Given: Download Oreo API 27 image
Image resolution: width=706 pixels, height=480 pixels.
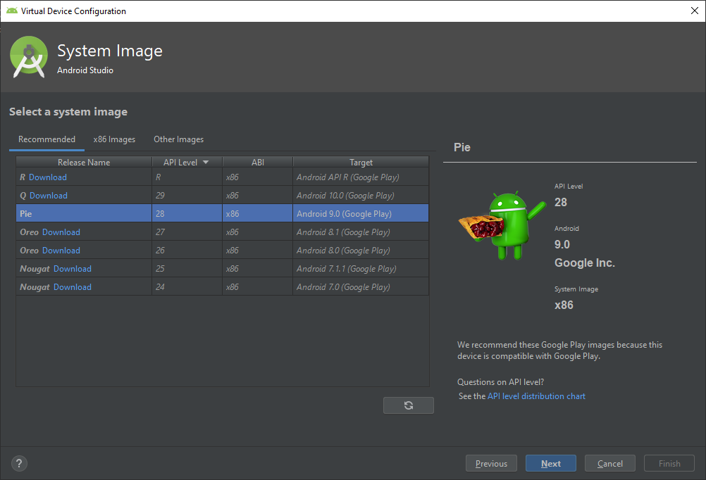Looking at the screenshot, I should tap(61, 232).
